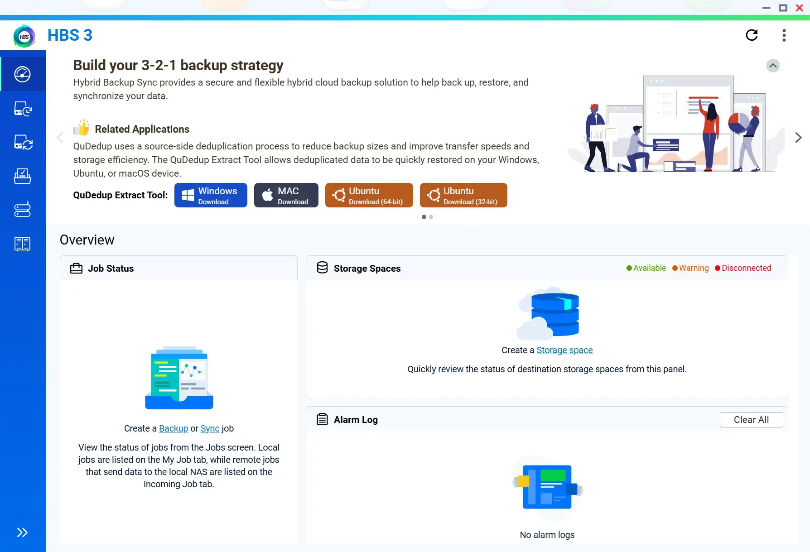The image size is (810, 552).
Task: Follow the Sync job link
Action: click(x=210, y=428)
